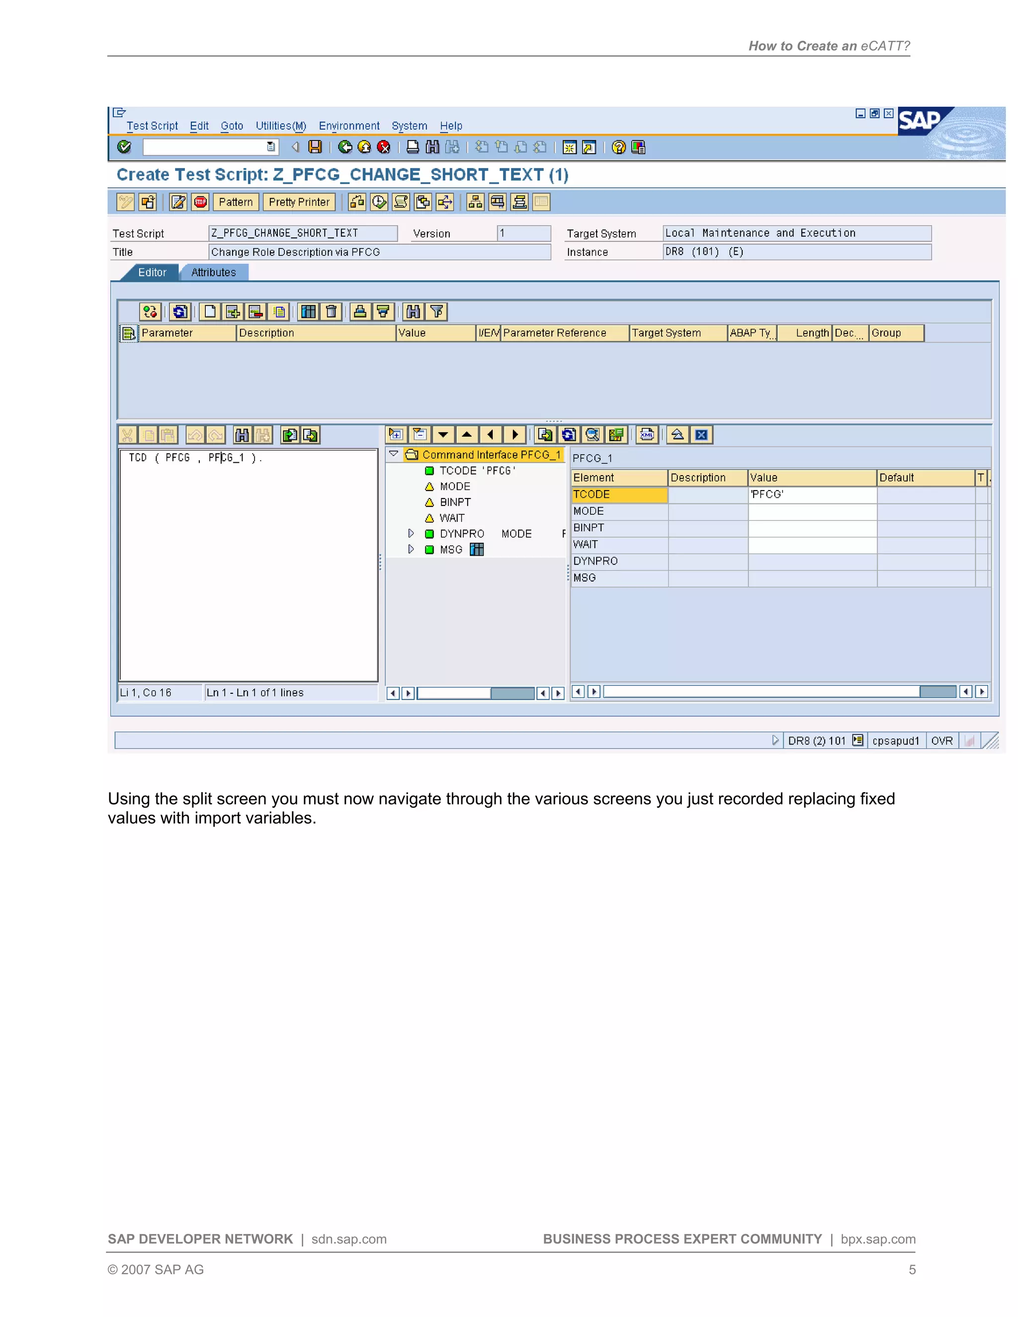Screen dimensions: 1018x1317
Task: Open the Goto menu
Action: click(232, 126)
